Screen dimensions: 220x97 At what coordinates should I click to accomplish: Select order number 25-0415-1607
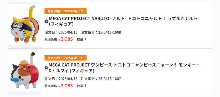(x=101, y=79)
